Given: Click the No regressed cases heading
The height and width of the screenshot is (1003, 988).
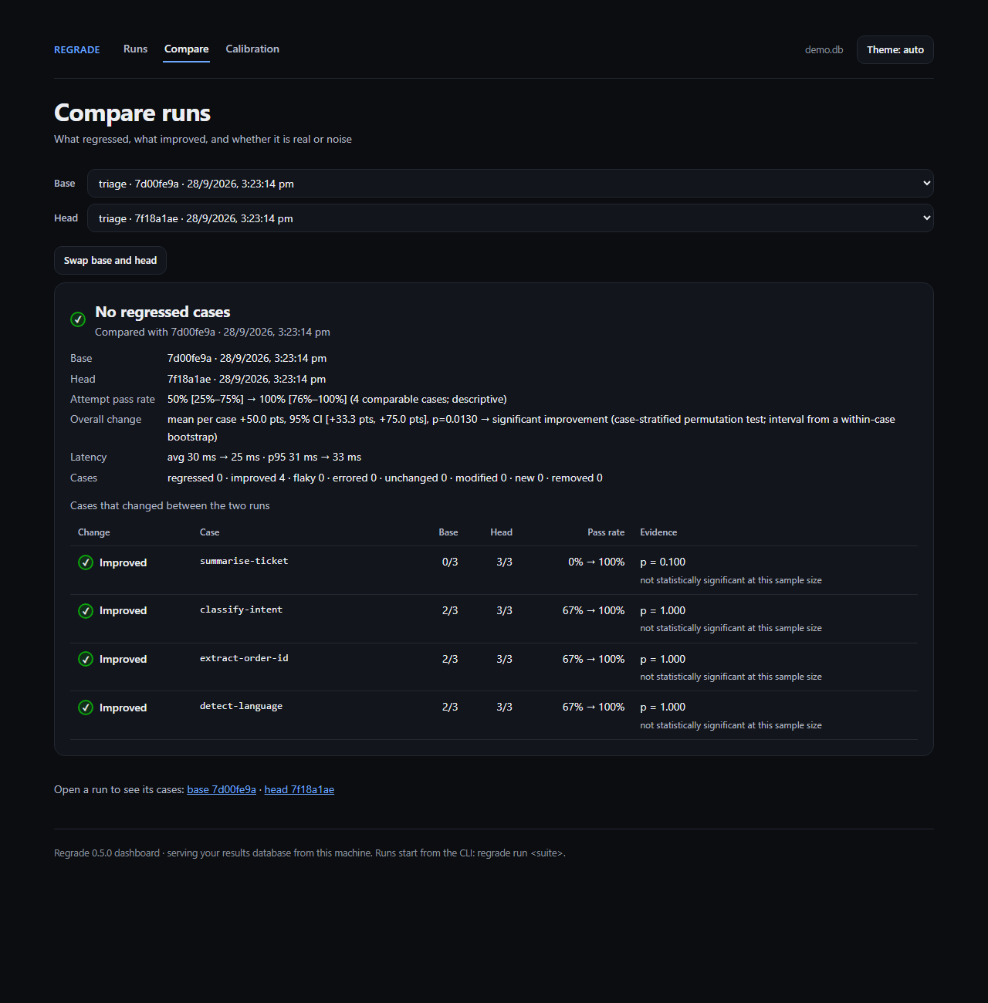Looking at the screenshot, I should [163, 312].
